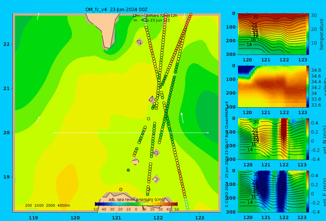Click the 'vel. N (m/s)' axis label

325,139
